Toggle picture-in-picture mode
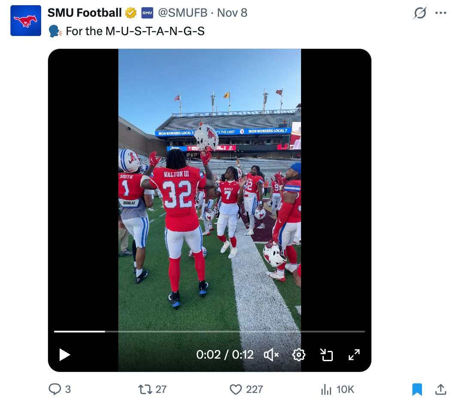 326,355
